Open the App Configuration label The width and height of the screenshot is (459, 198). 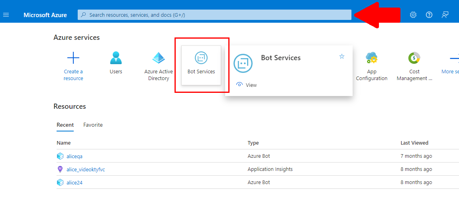[372, 75]
